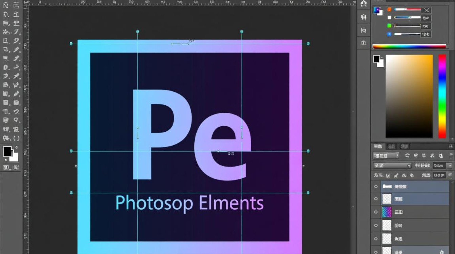Select the active first tab of Layers panel
Image resolution: width=455 pixels, height=254 pixels.
pyautogui.click(x=378, y=146)
